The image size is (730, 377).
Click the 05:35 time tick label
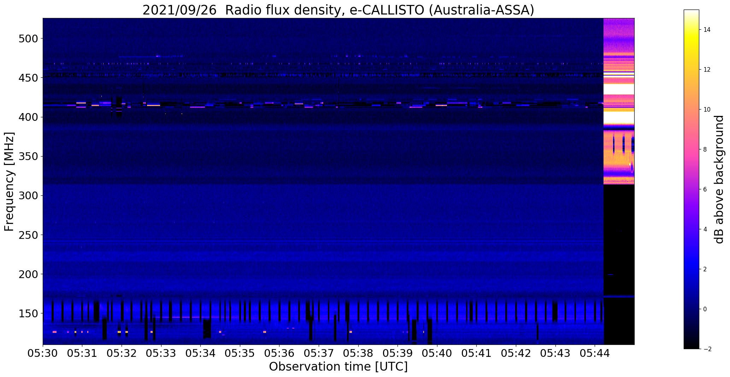(x=240, y=353)
